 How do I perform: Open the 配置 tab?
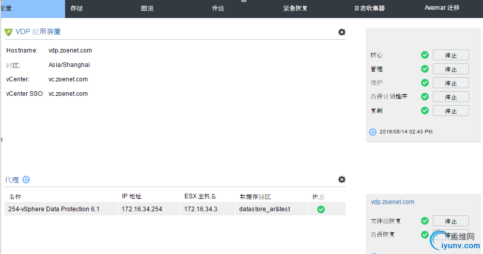pos(33,9)
